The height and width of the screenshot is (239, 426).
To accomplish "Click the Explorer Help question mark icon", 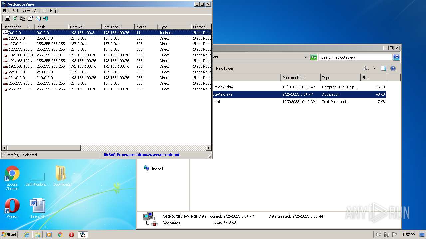I will [393, 68].
